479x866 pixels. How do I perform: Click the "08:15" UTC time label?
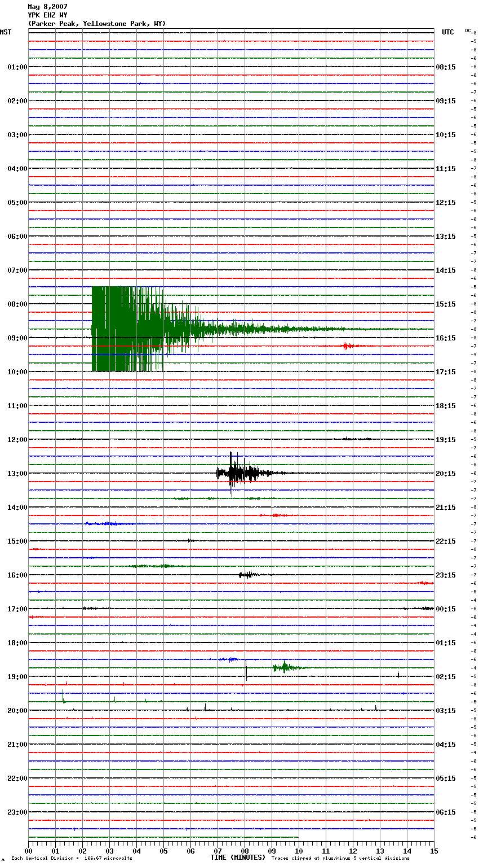point(446,67)
